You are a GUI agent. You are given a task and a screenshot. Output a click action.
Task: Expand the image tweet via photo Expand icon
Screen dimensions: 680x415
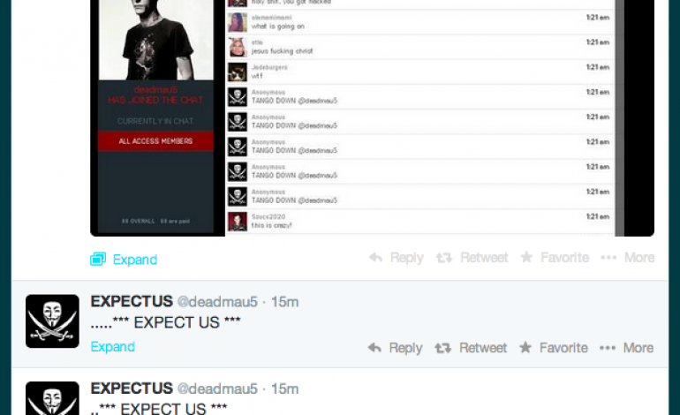click(x=98, y=259)
